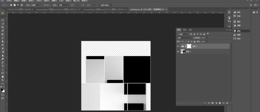Collapse the Layers panel with double arrows

tap(227, 30)
